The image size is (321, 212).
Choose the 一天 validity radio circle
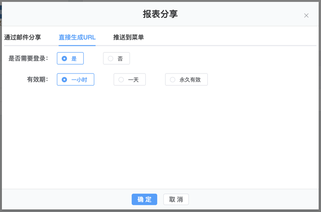tap(121, 80)
